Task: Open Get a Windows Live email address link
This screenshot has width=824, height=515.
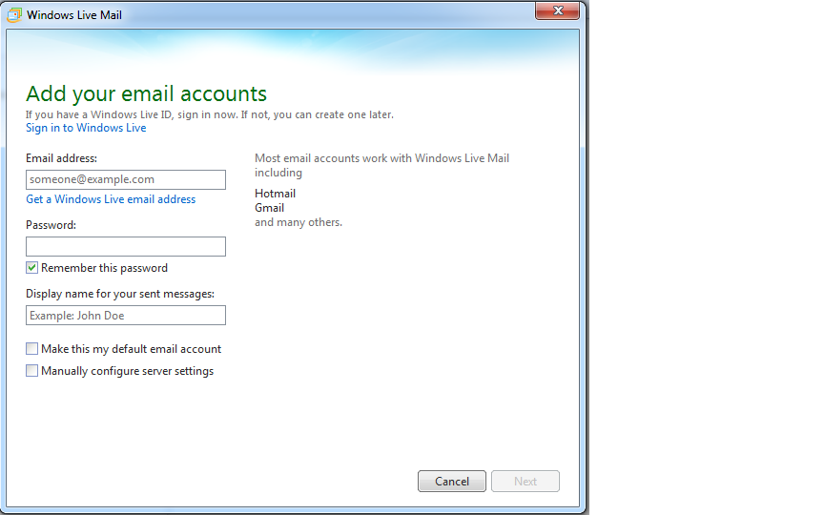Action: pos(111,199)
